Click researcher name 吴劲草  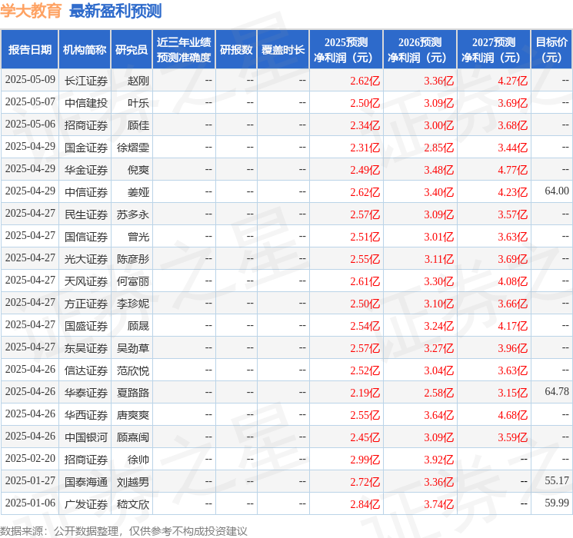(x=133, y=348)
